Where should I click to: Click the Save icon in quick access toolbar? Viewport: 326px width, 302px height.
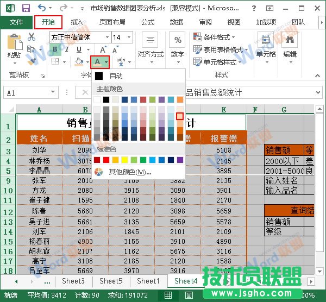coord(26,8)
